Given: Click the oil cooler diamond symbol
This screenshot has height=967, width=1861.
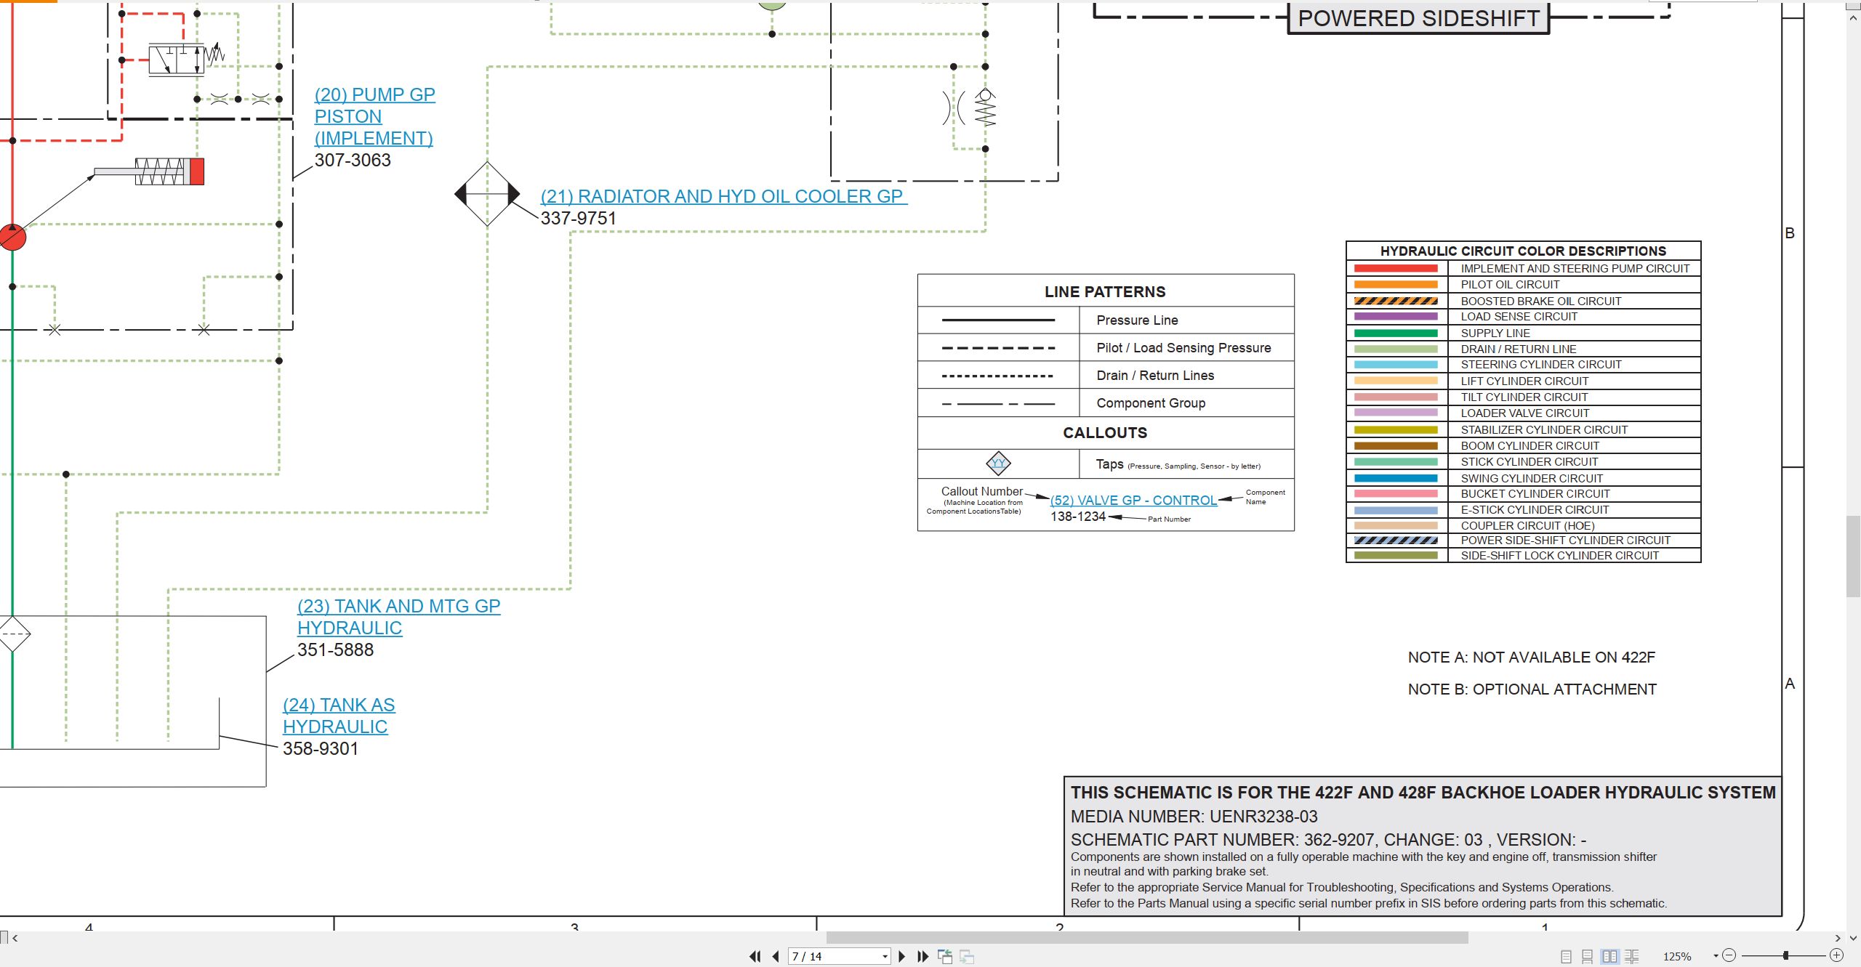Looking at the screenshot, I should (487, 194).
